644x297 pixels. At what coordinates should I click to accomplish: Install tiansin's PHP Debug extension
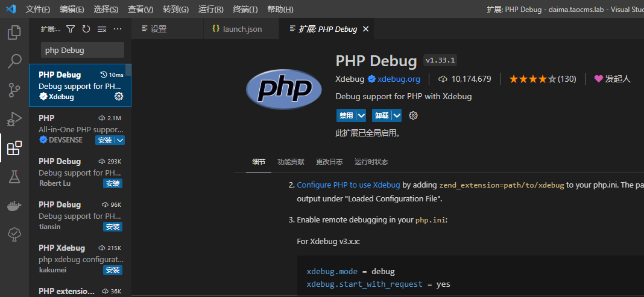pos(113,227)
